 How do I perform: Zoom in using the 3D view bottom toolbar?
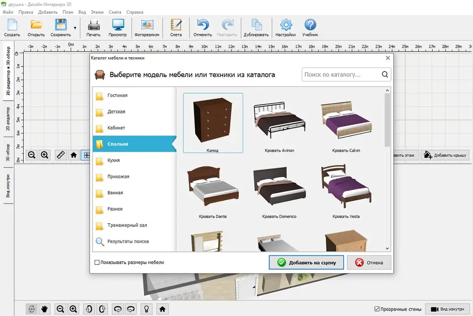[x=73, y=309]
